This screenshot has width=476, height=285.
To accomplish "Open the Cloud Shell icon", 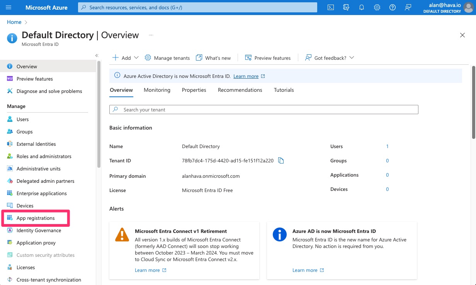I will (x=331, y=7).
